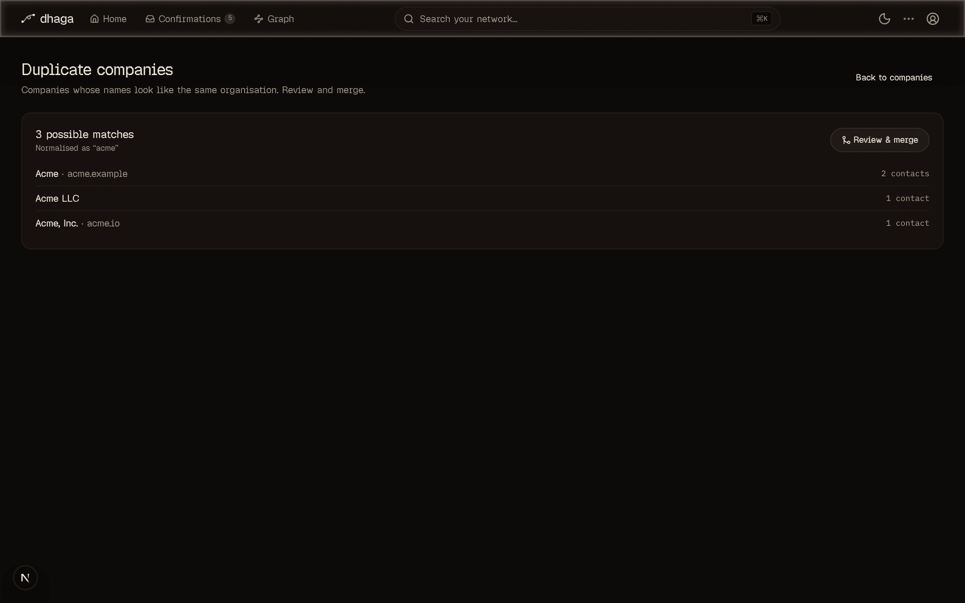The width and height of the screenshot is (965, 603).
Task: Click the 3 possible matches heading
Action: [x=84, y=134]
